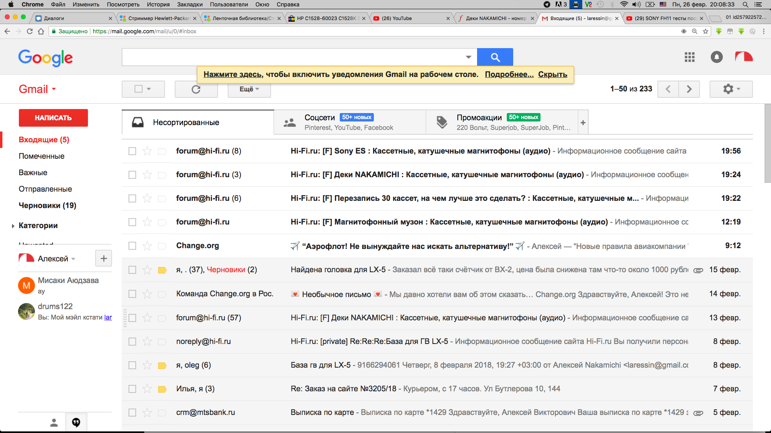
Task: Open Hangouts conversations icon at bottom
Action: pyautogui.click(x=76, y=422)
